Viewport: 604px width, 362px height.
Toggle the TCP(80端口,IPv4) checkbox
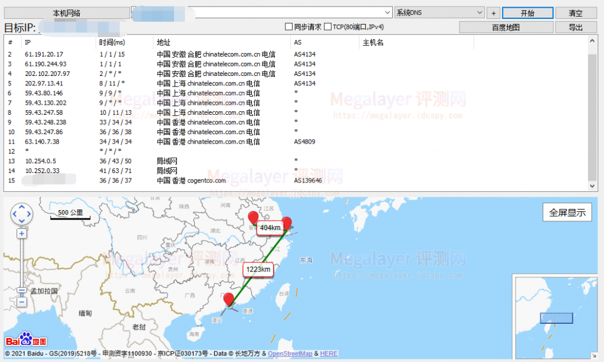(x=327, y=27)
